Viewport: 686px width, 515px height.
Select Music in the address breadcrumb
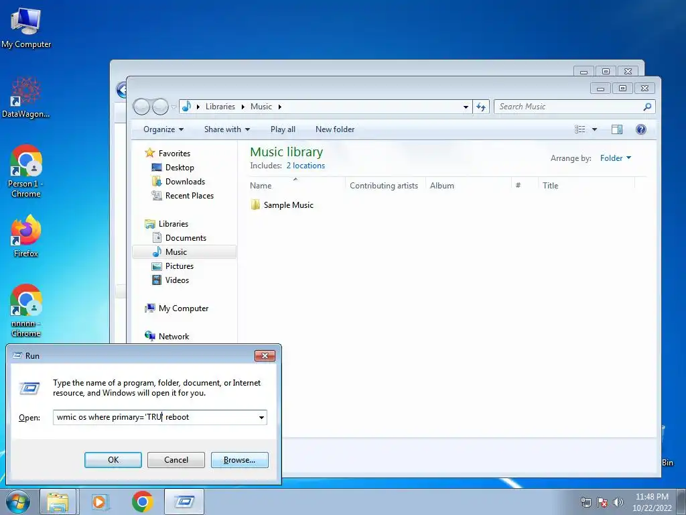pyautogui.click(x=261, y=107)
